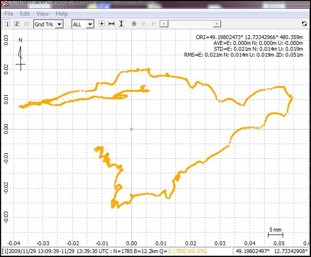Image resolution: width=311 pixels, height=257 pixels.
Task: Open the Gnd Trk plot type dropdown
Action: click(x=49, y=23)
